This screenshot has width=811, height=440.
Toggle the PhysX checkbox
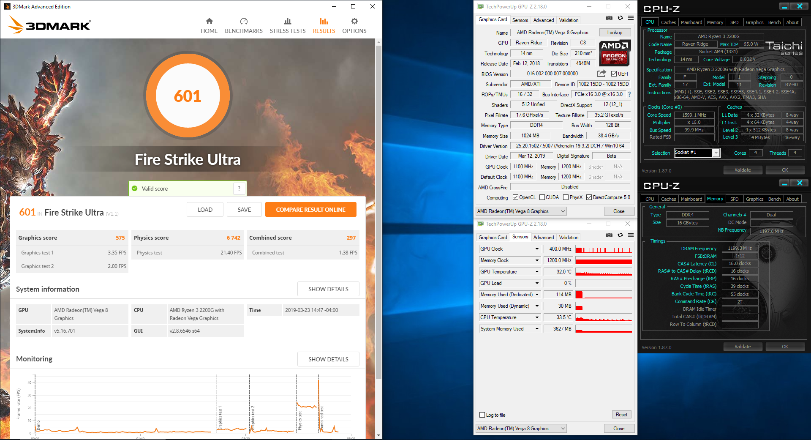[566, 197]
